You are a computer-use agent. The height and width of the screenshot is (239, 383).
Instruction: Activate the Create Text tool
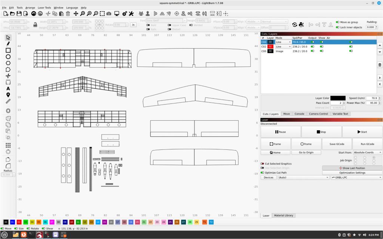point(8,89)
